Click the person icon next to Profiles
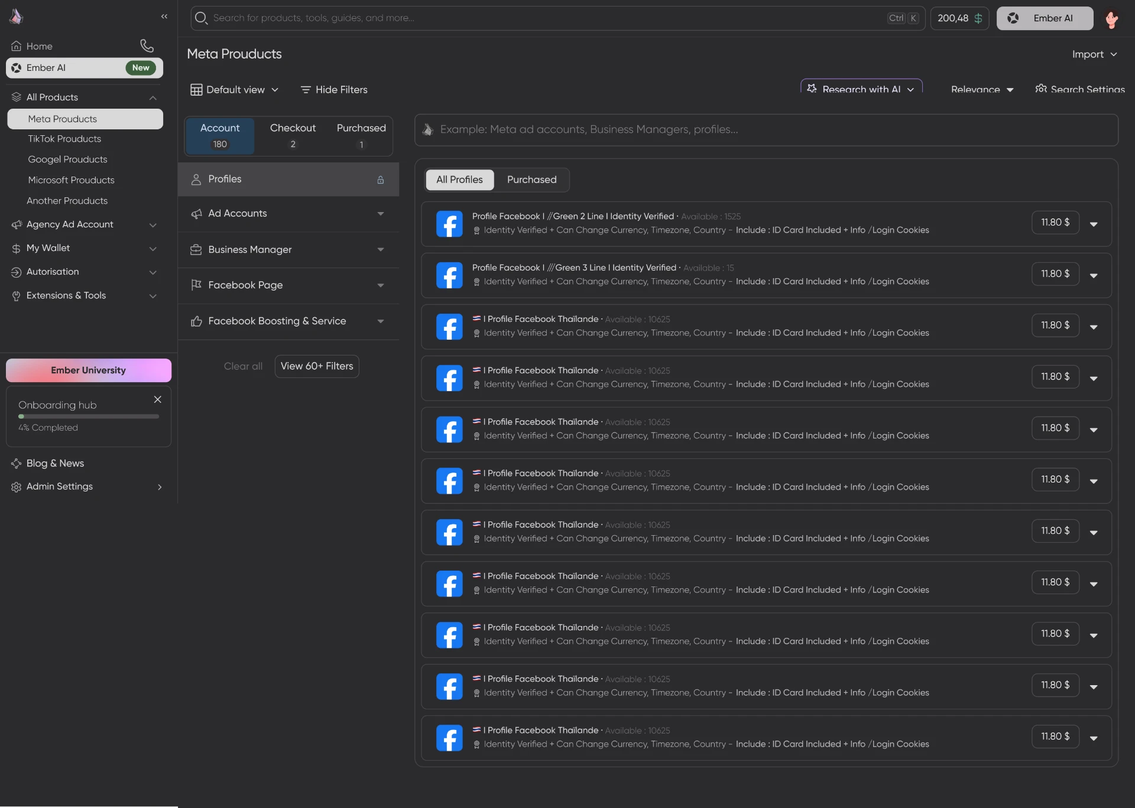Image resolution: width=1135 pixels, height=808 pixels. 196,180
